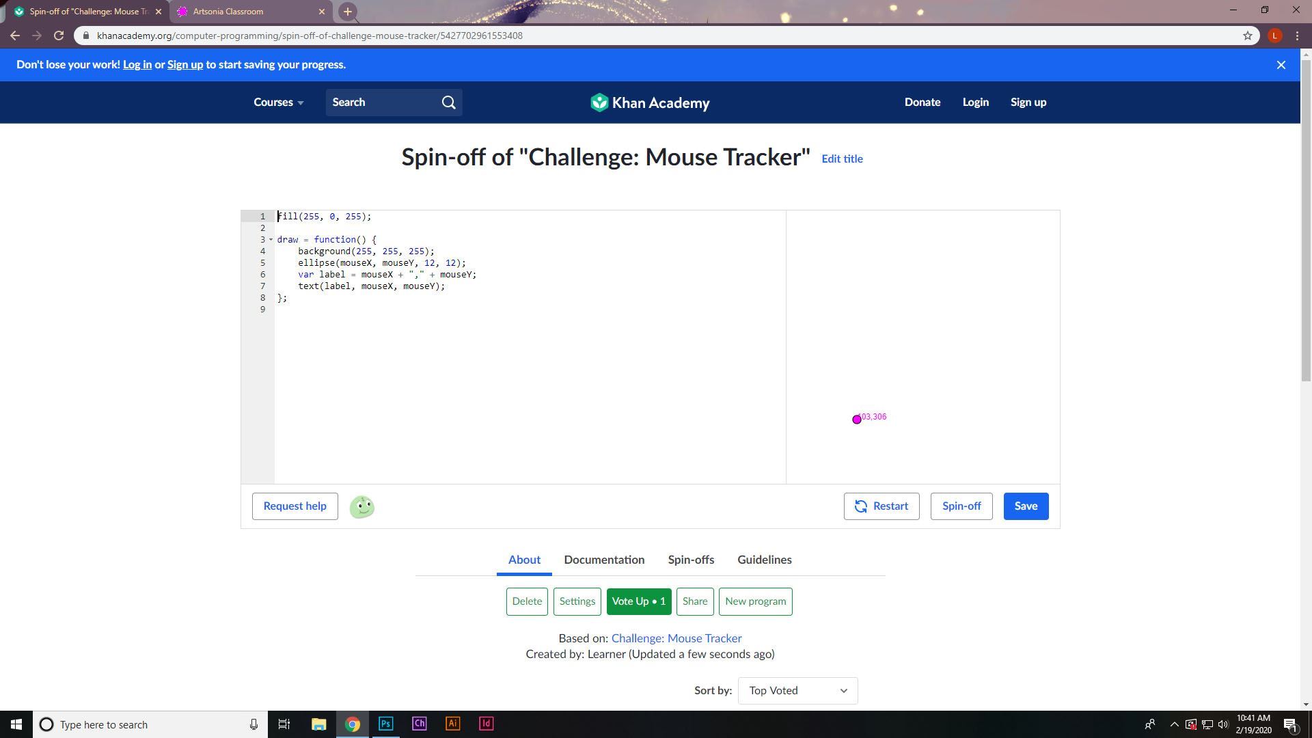Click the Restart button
The height and width of the screenshot is (738, 1312).
[x=881, y=506]
